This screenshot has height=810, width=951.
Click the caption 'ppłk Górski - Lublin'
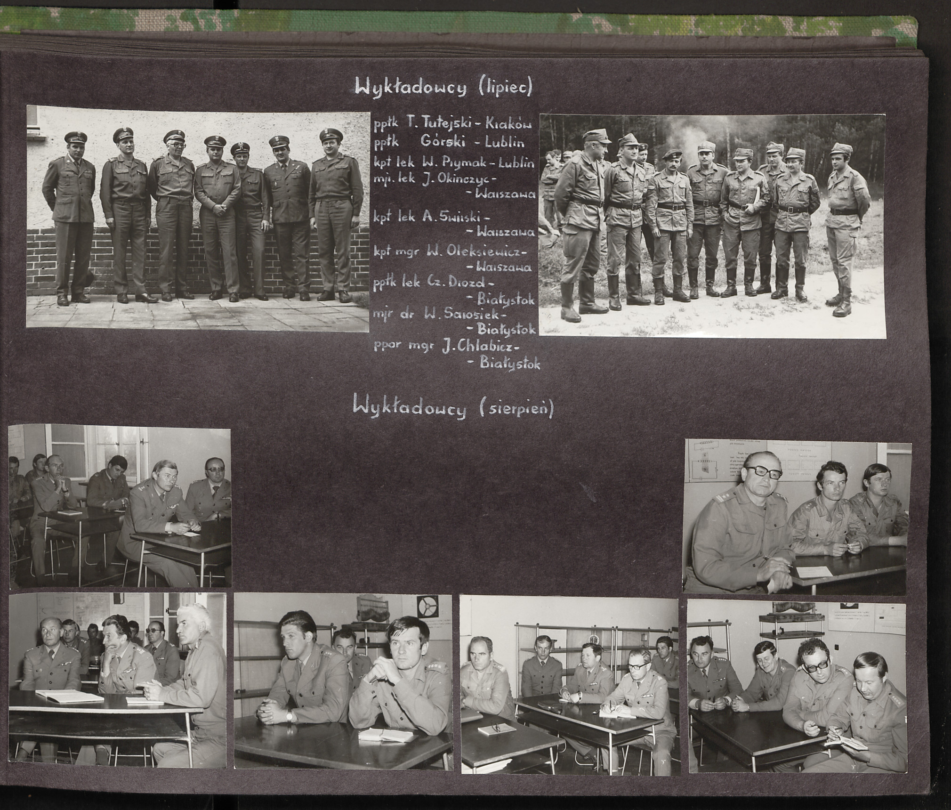click(449, 143)
